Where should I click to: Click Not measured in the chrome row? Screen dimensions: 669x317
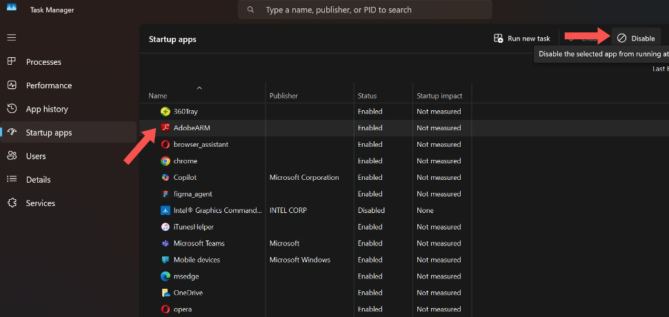tap(439, 161)
